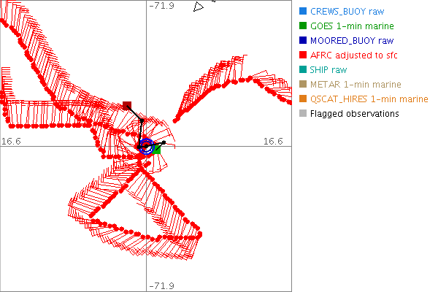438x292 pixels.
Task: Click the gray Flagged observations legend square
Action: [x=303, y=114]
